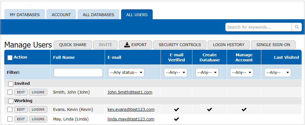Screen dimensions: 305x125
Task: Click the name Evans, Kevin (Kevin)
Action: pos(73,109)
